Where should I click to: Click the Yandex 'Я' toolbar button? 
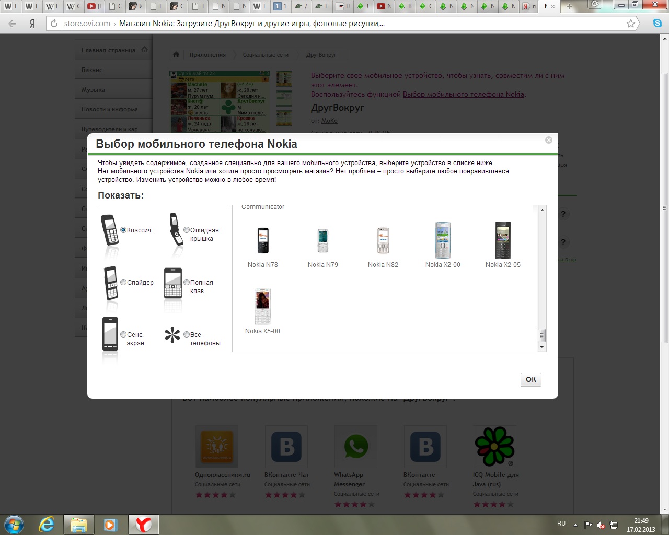[x=32, y=24]
